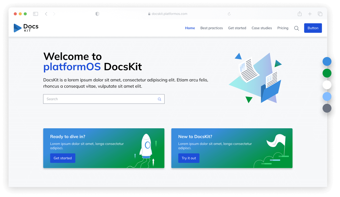Image resolution: width=340 pixels, height=197 pixels.
Task: Pick the green color swatch
Action: pyautogui.click(x=327, y=73)
